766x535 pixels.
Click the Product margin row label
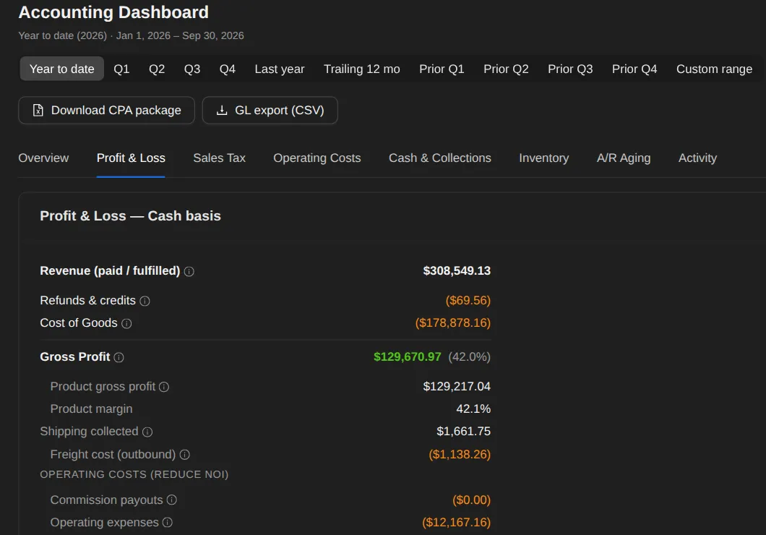(x=91, y=409)
